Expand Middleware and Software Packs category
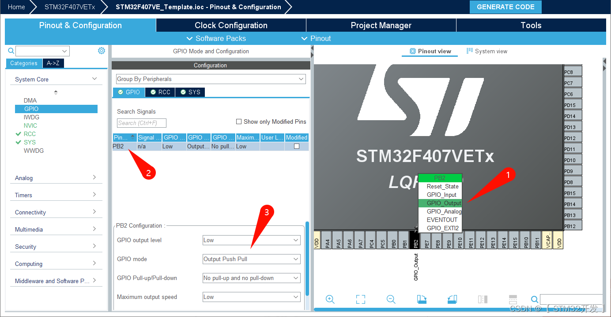The image size is (611, 317). 56,281
